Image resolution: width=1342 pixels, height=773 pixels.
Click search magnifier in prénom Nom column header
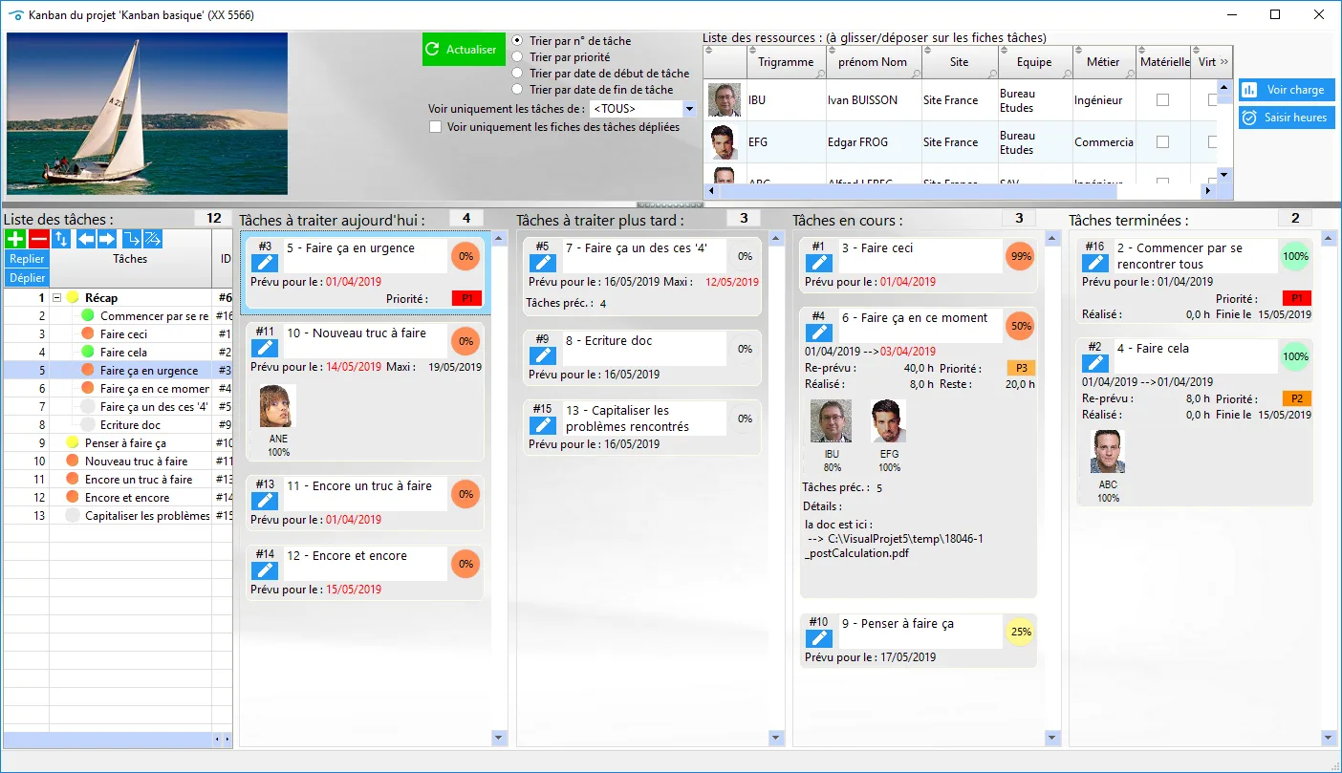coord(915,73)
